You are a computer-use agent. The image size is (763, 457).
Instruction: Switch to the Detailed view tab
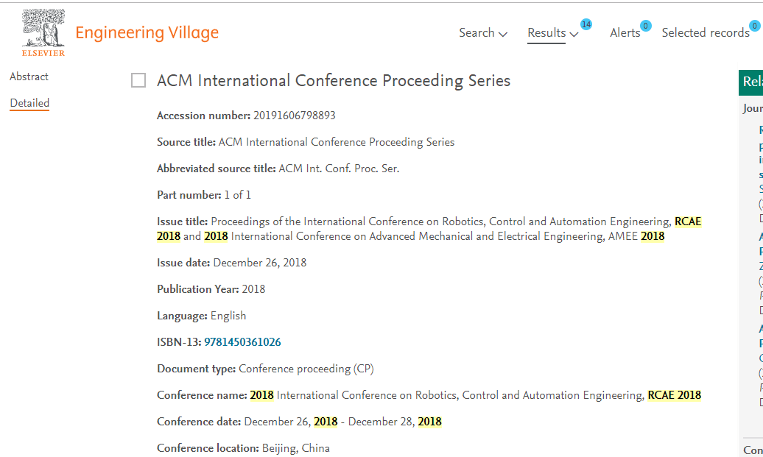click(x=29, y=103)
